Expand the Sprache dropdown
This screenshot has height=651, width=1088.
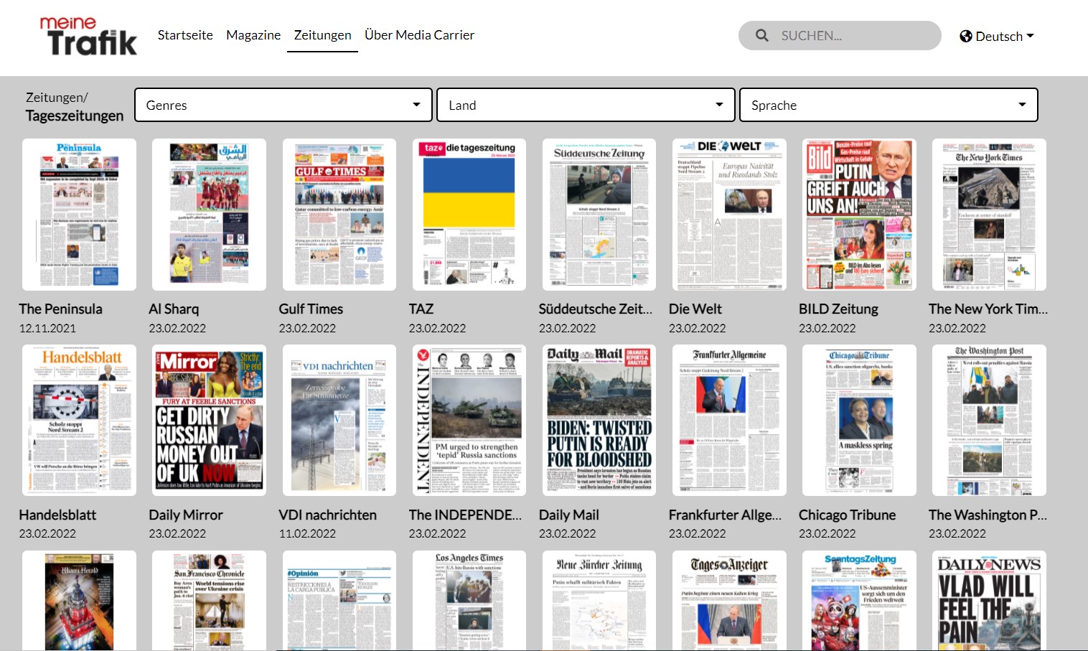click(888, 105)
